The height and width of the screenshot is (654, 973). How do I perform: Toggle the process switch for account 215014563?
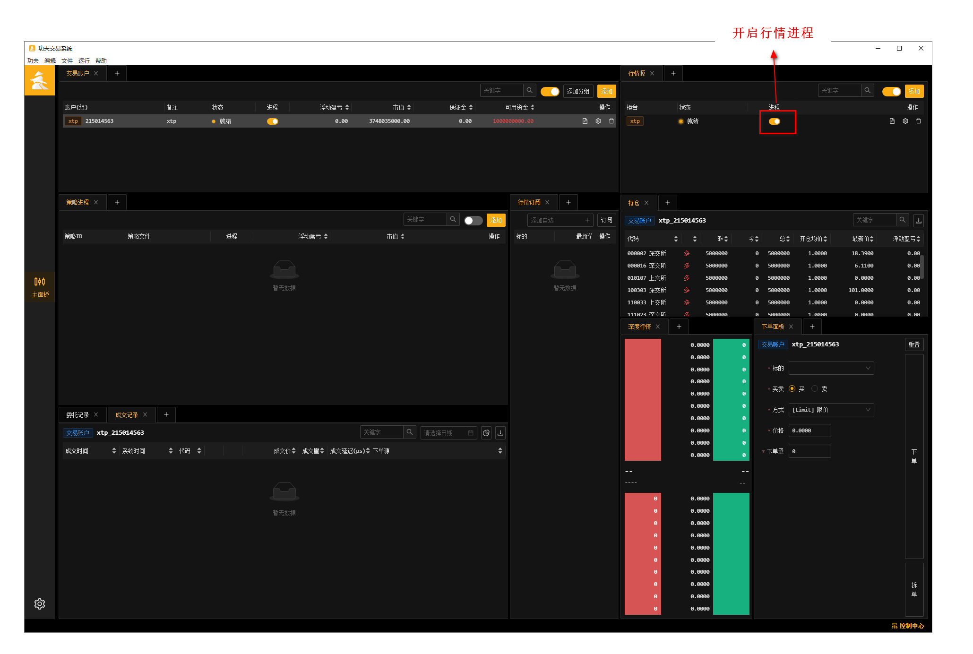tap(273, 121)
